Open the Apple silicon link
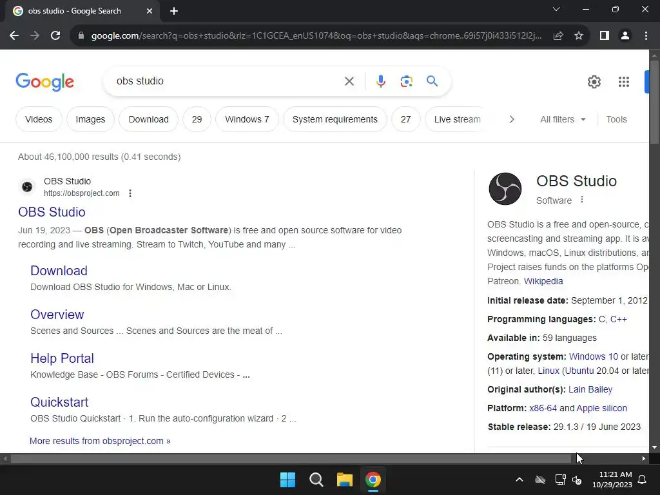The width and height of the screenshot is (660, 495). point(601,408)
